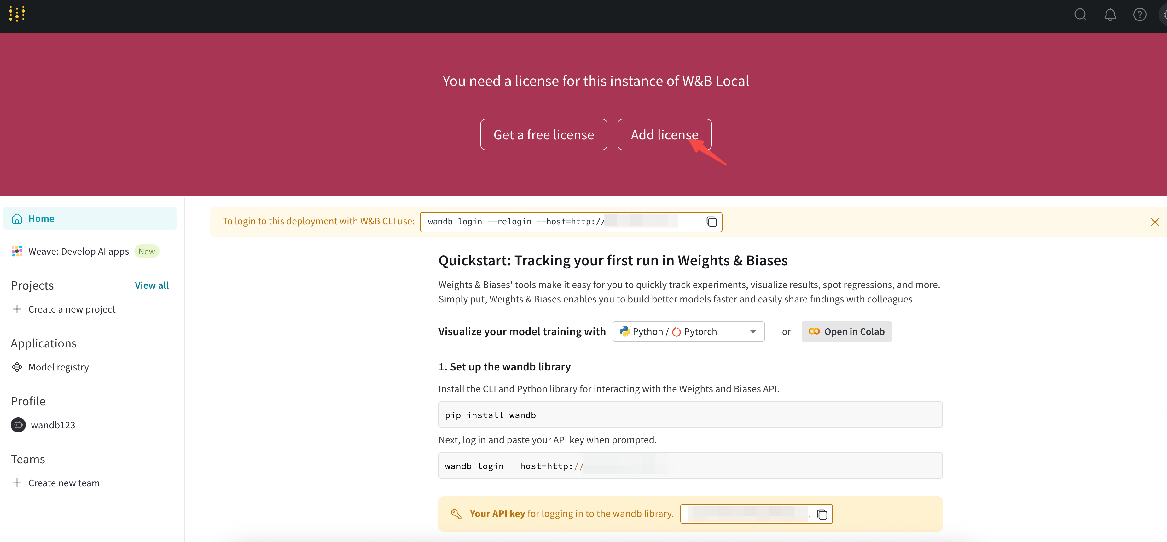Copy the wandb relogin command
This screenshot has height=542, width=1167.
[x=711, y=222]
